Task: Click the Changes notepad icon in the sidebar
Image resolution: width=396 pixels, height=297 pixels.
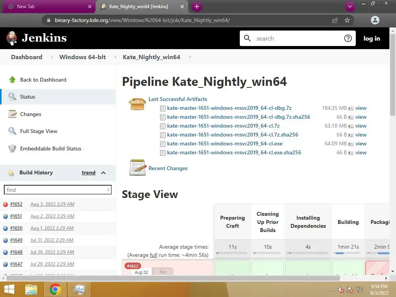Action: (12, 114)
